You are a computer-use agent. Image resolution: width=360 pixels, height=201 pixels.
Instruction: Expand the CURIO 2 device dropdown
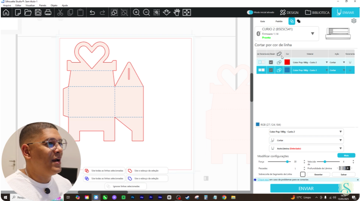click(312, 34)
